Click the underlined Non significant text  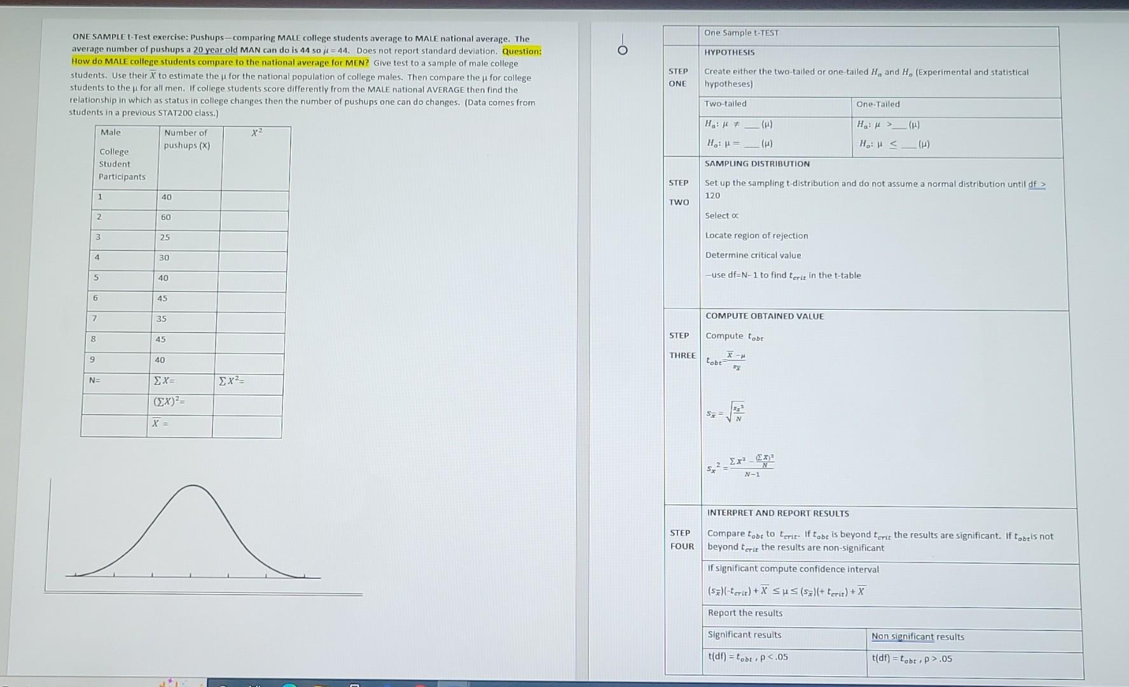(x=902, y=636)
